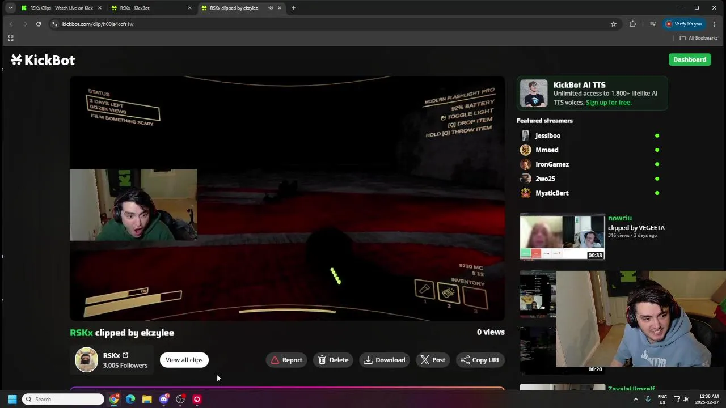Screen dimensions: 726x408
Task: Open Chrome from taskbar
Action: coord(114,399)
